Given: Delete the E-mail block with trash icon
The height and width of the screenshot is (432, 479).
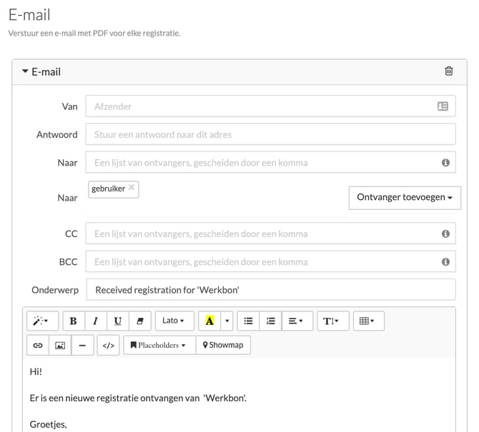Looking at the screenshot, I should click(448, 71).
